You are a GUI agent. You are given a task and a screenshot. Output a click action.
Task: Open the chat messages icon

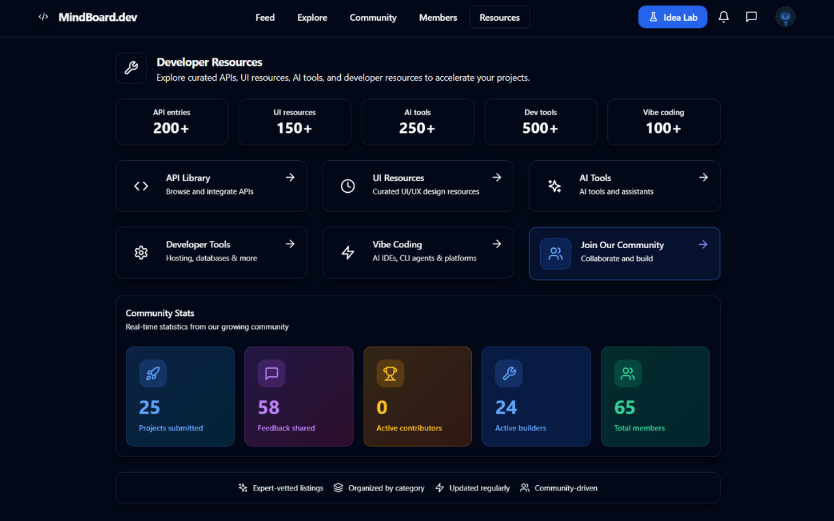pyautogui.click(x=751, y=17)
